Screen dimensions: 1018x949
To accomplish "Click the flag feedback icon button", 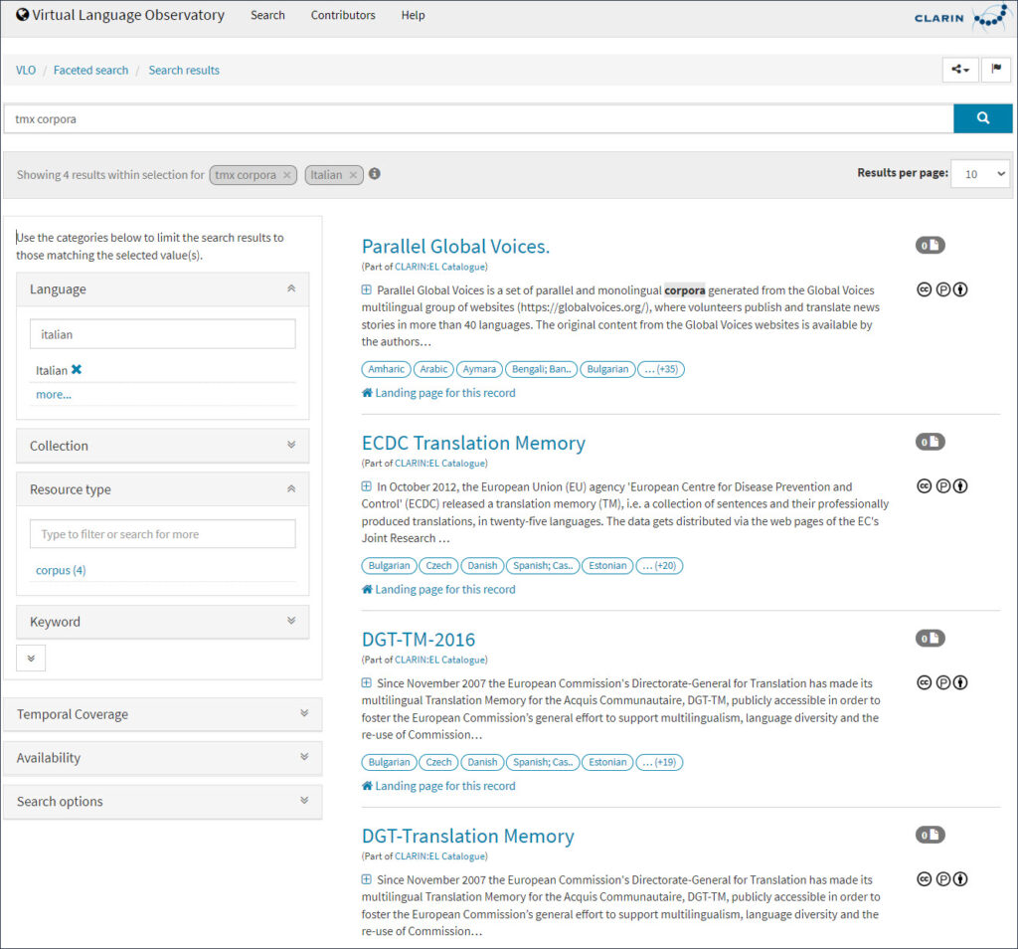I will click(995, 70).
